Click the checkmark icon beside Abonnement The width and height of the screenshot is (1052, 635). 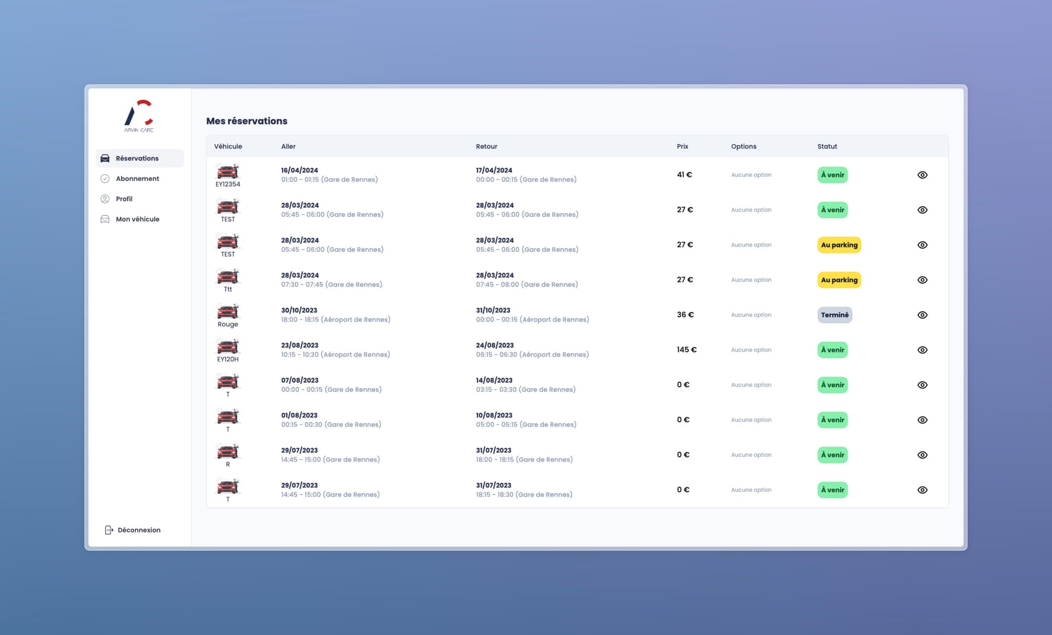click(105, 179)
